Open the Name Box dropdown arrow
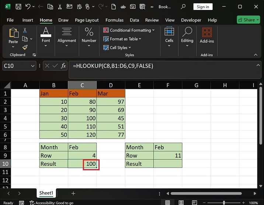This screenshot has width=264, height=205. pyautogui.click(x=32, y=66)
